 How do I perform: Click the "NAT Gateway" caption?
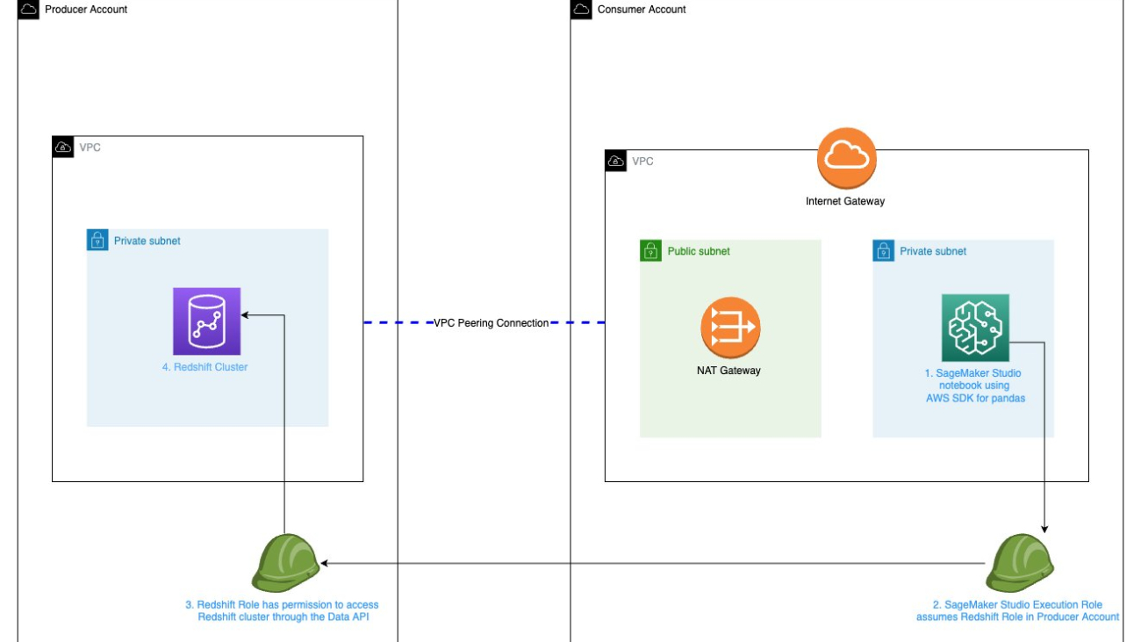[x=728, y=371]
